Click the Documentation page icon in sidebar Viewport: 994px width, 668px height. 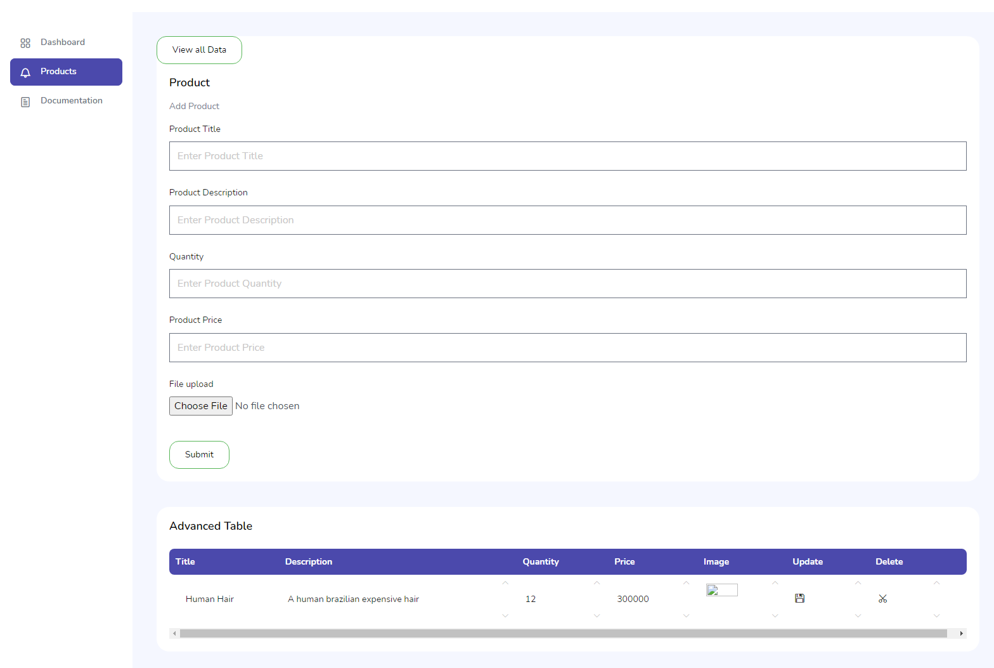pyautogui.click(x=25, y=102)
